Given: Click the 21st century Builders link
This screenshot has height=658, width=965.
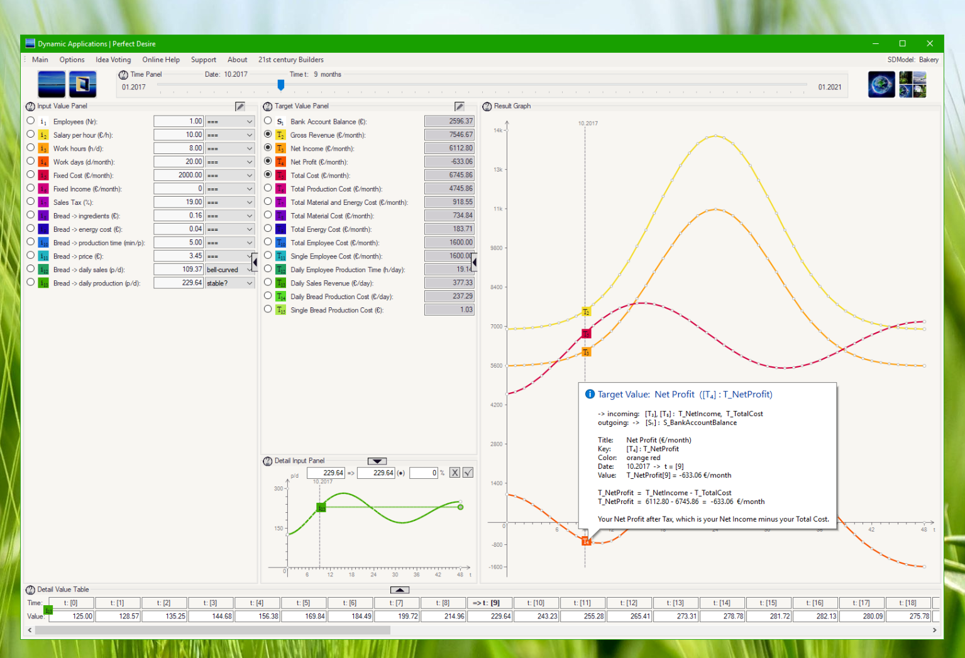Looking at the screenshot, I should (290, 59).
